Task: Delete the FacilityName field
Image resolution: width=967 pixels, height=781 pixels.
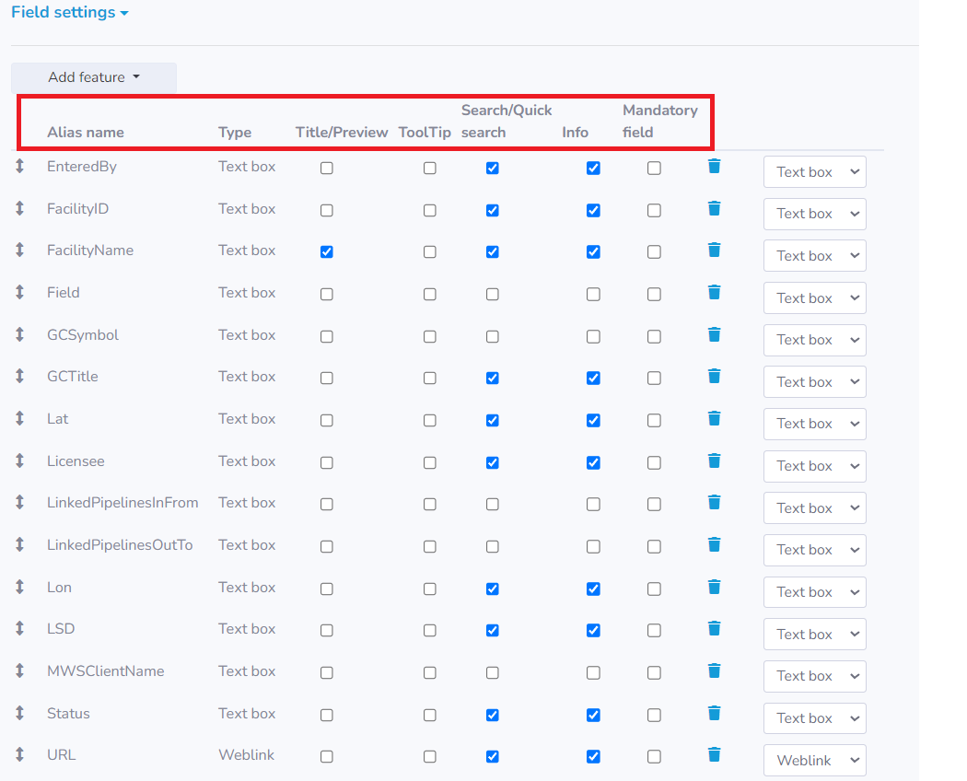Action: click(x=714, y=250)
